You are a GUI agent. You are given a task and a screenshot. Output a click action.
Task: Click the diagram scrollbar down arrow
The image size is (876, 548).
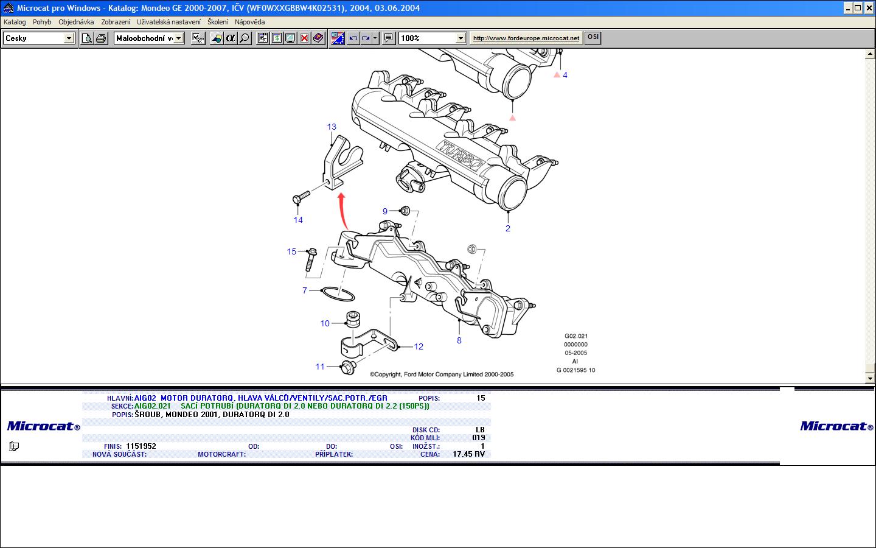pos(870,379)
